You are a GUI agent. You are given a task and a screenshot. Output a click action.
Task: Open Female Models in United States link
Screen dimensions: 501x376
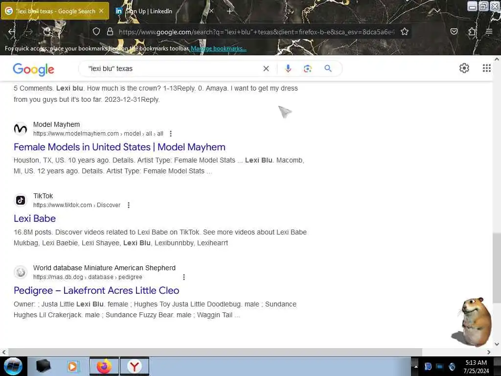point(119,147)
